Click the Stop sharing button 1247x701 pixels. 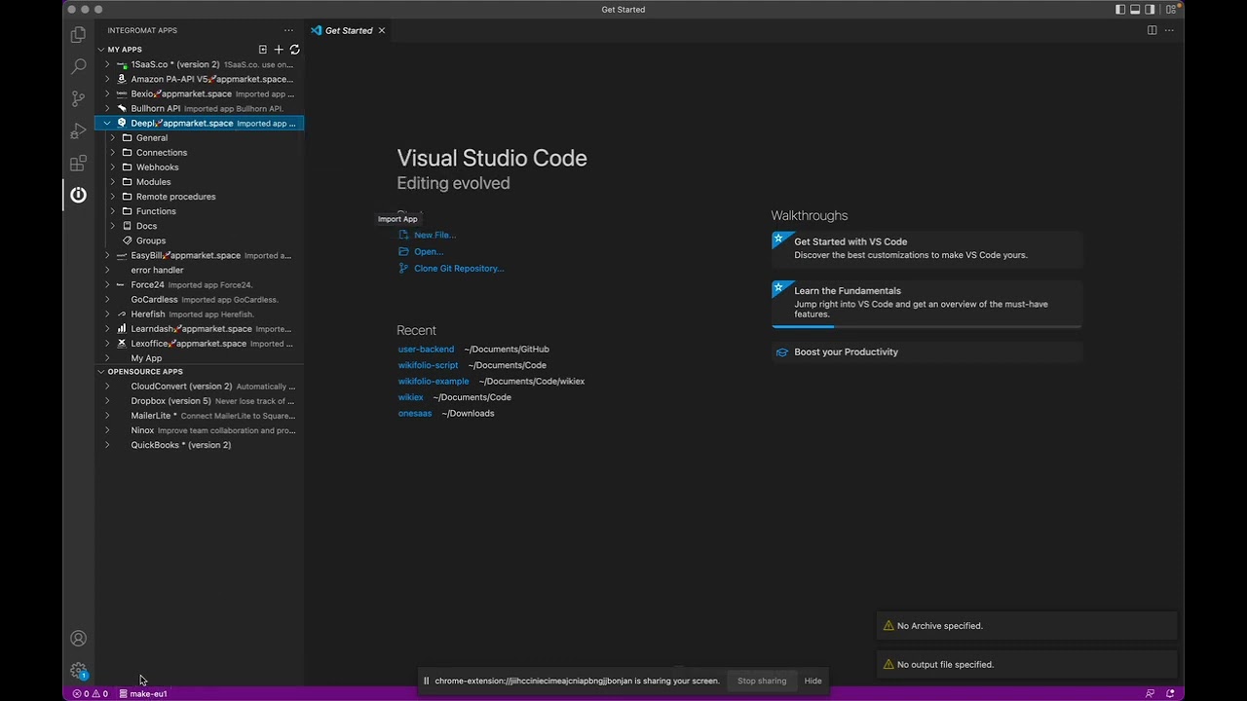[762, 681]
